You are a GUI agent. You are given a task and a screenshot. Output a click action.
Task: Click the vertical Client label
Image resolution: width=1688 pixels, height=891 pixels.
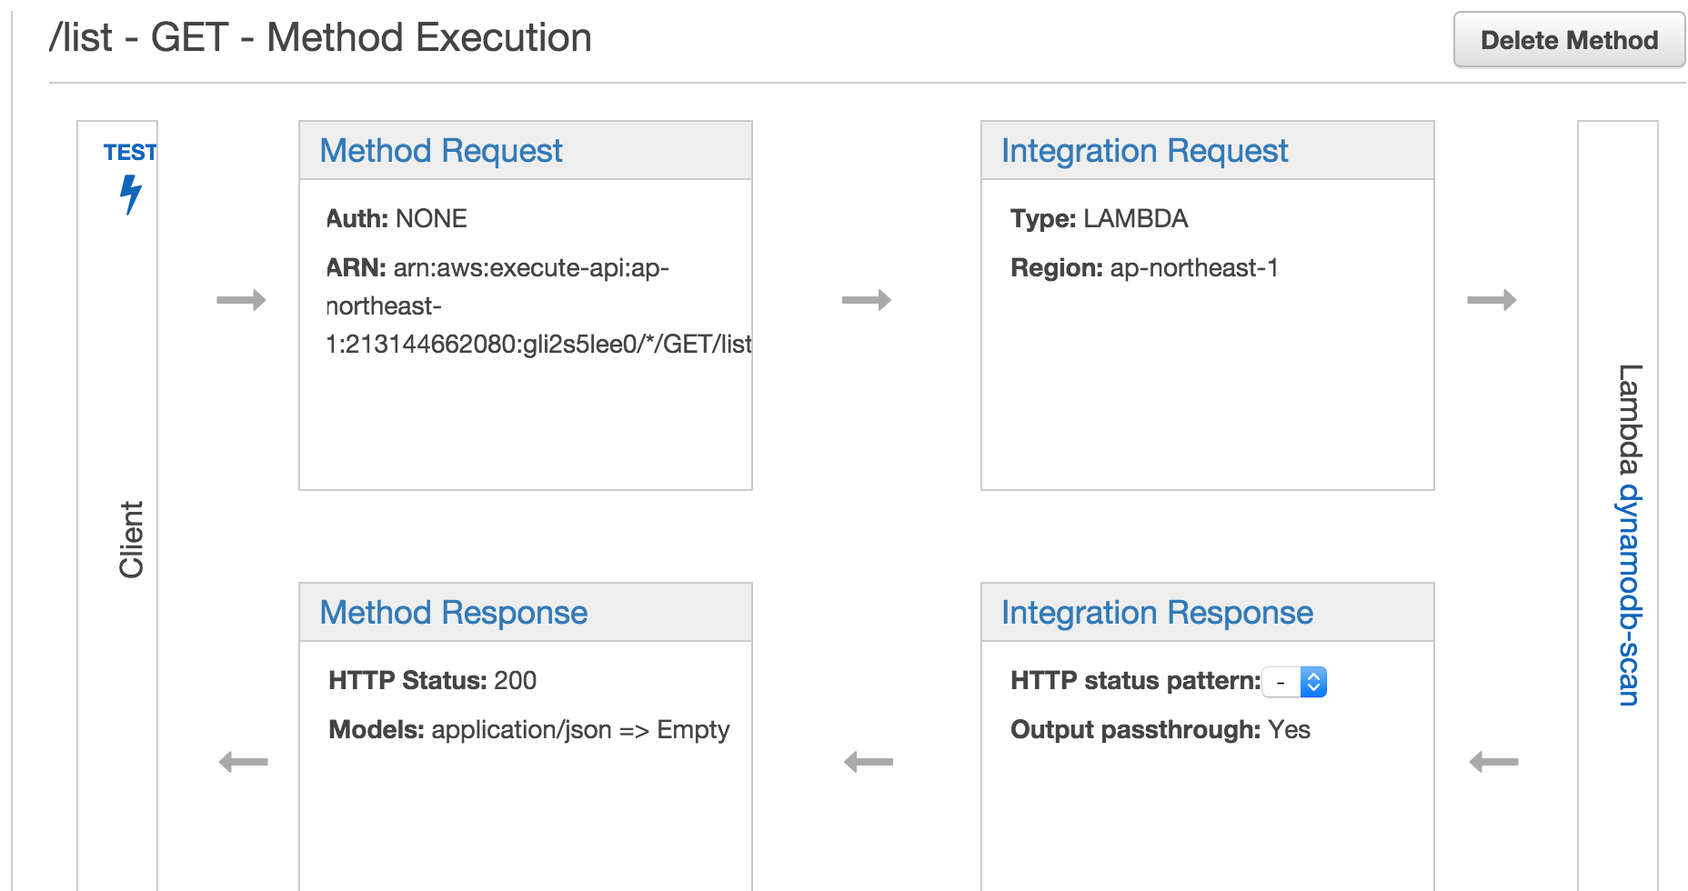pyautogui.click(x=131, y=539)
